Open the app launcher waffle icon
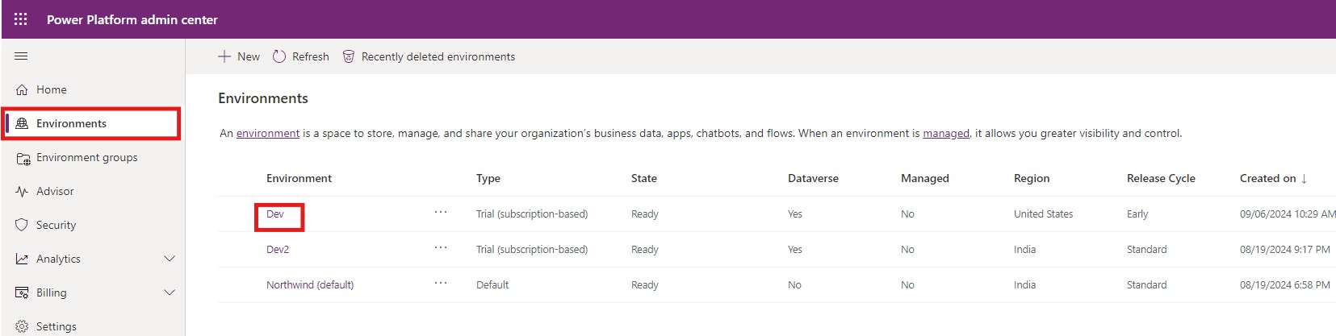 pyautogui.click(x=21, y=19)
